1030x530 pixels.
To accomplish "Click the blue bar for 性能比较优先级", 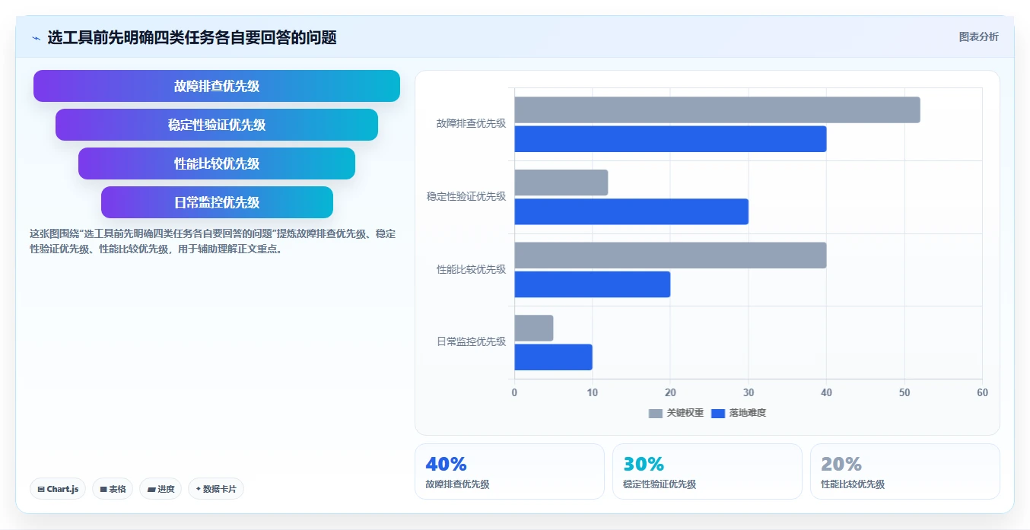I will pyautogui.click(x=593, y=284).
